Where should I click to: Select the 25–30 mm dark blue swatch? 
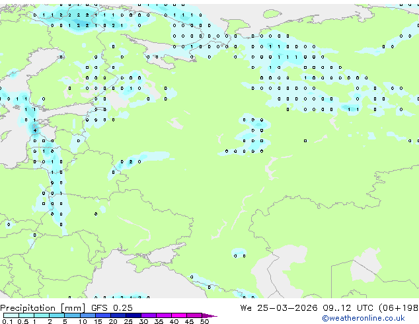[x=133, y=315]
